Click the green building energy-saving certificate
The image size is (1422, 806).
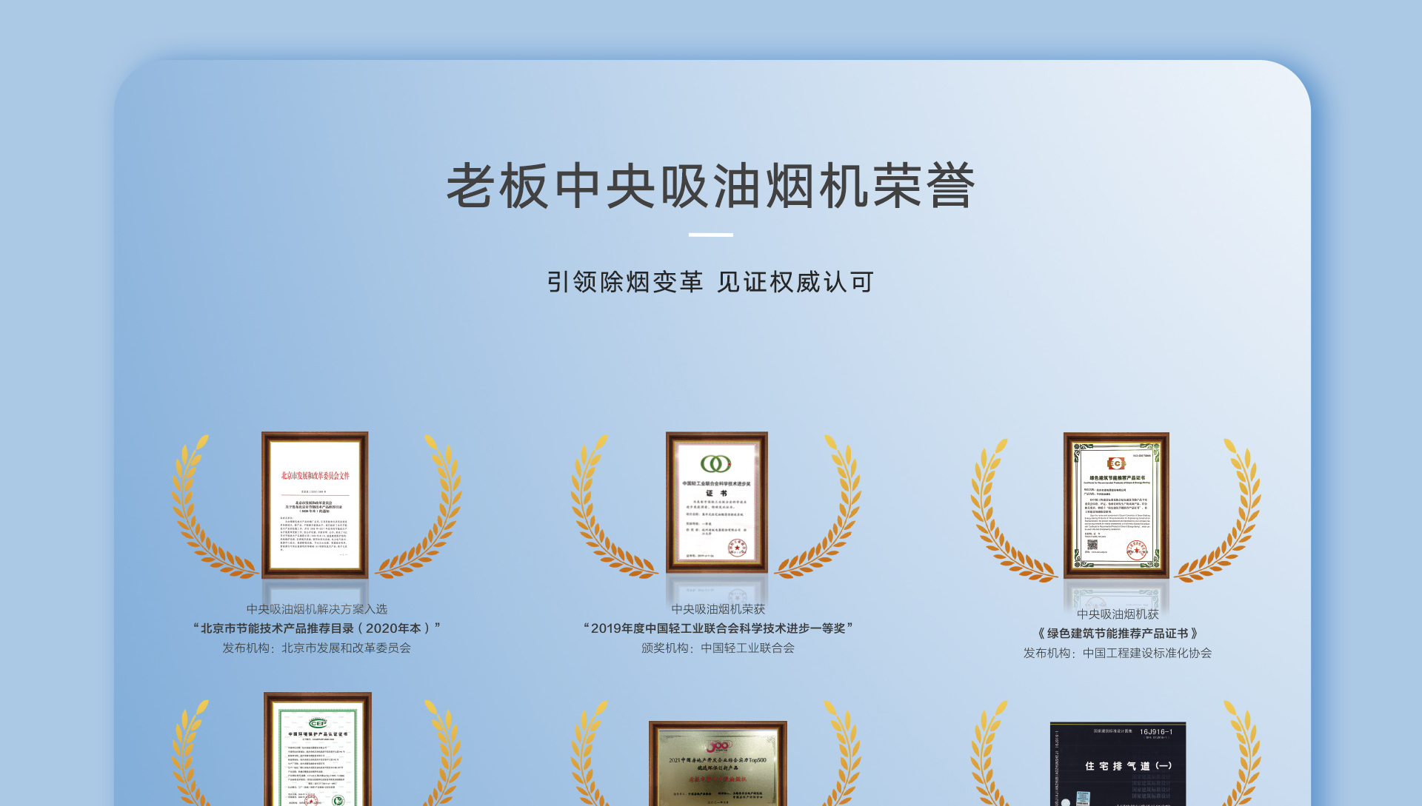tap(1116, 506)
